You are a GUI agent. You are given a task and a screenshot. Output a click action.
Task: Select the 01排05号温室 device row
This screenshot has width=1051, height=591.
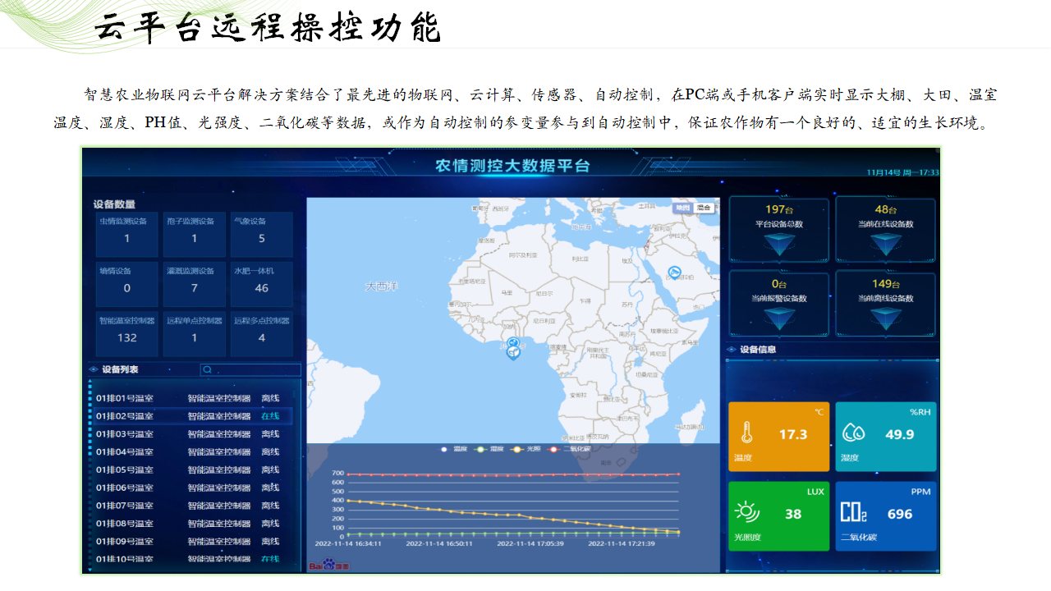pos(193,470)
